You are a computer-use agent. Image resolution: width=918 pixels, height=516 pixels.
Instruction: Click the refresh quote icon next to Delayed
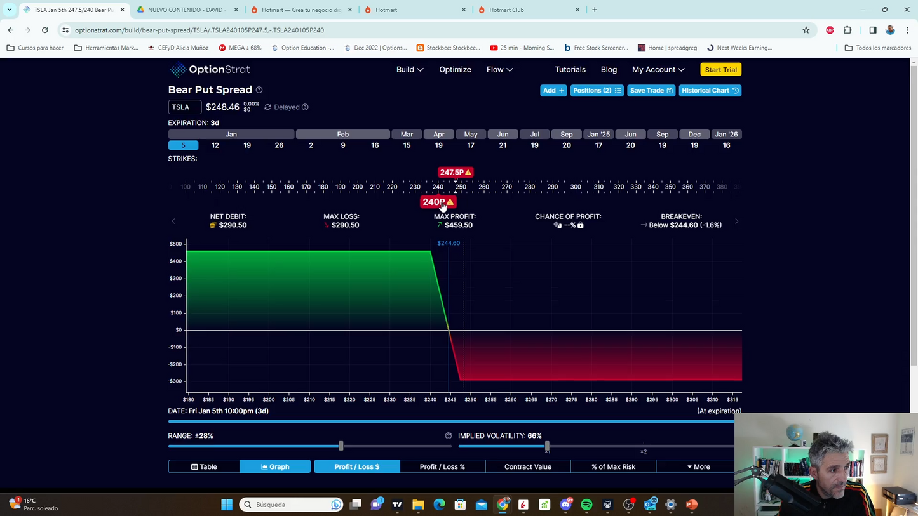(267, 107)
